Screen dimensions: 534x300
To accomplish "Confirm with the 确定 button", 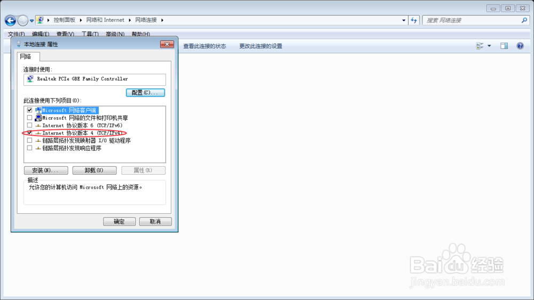I will pyautogui.click(x=119, y=222).
